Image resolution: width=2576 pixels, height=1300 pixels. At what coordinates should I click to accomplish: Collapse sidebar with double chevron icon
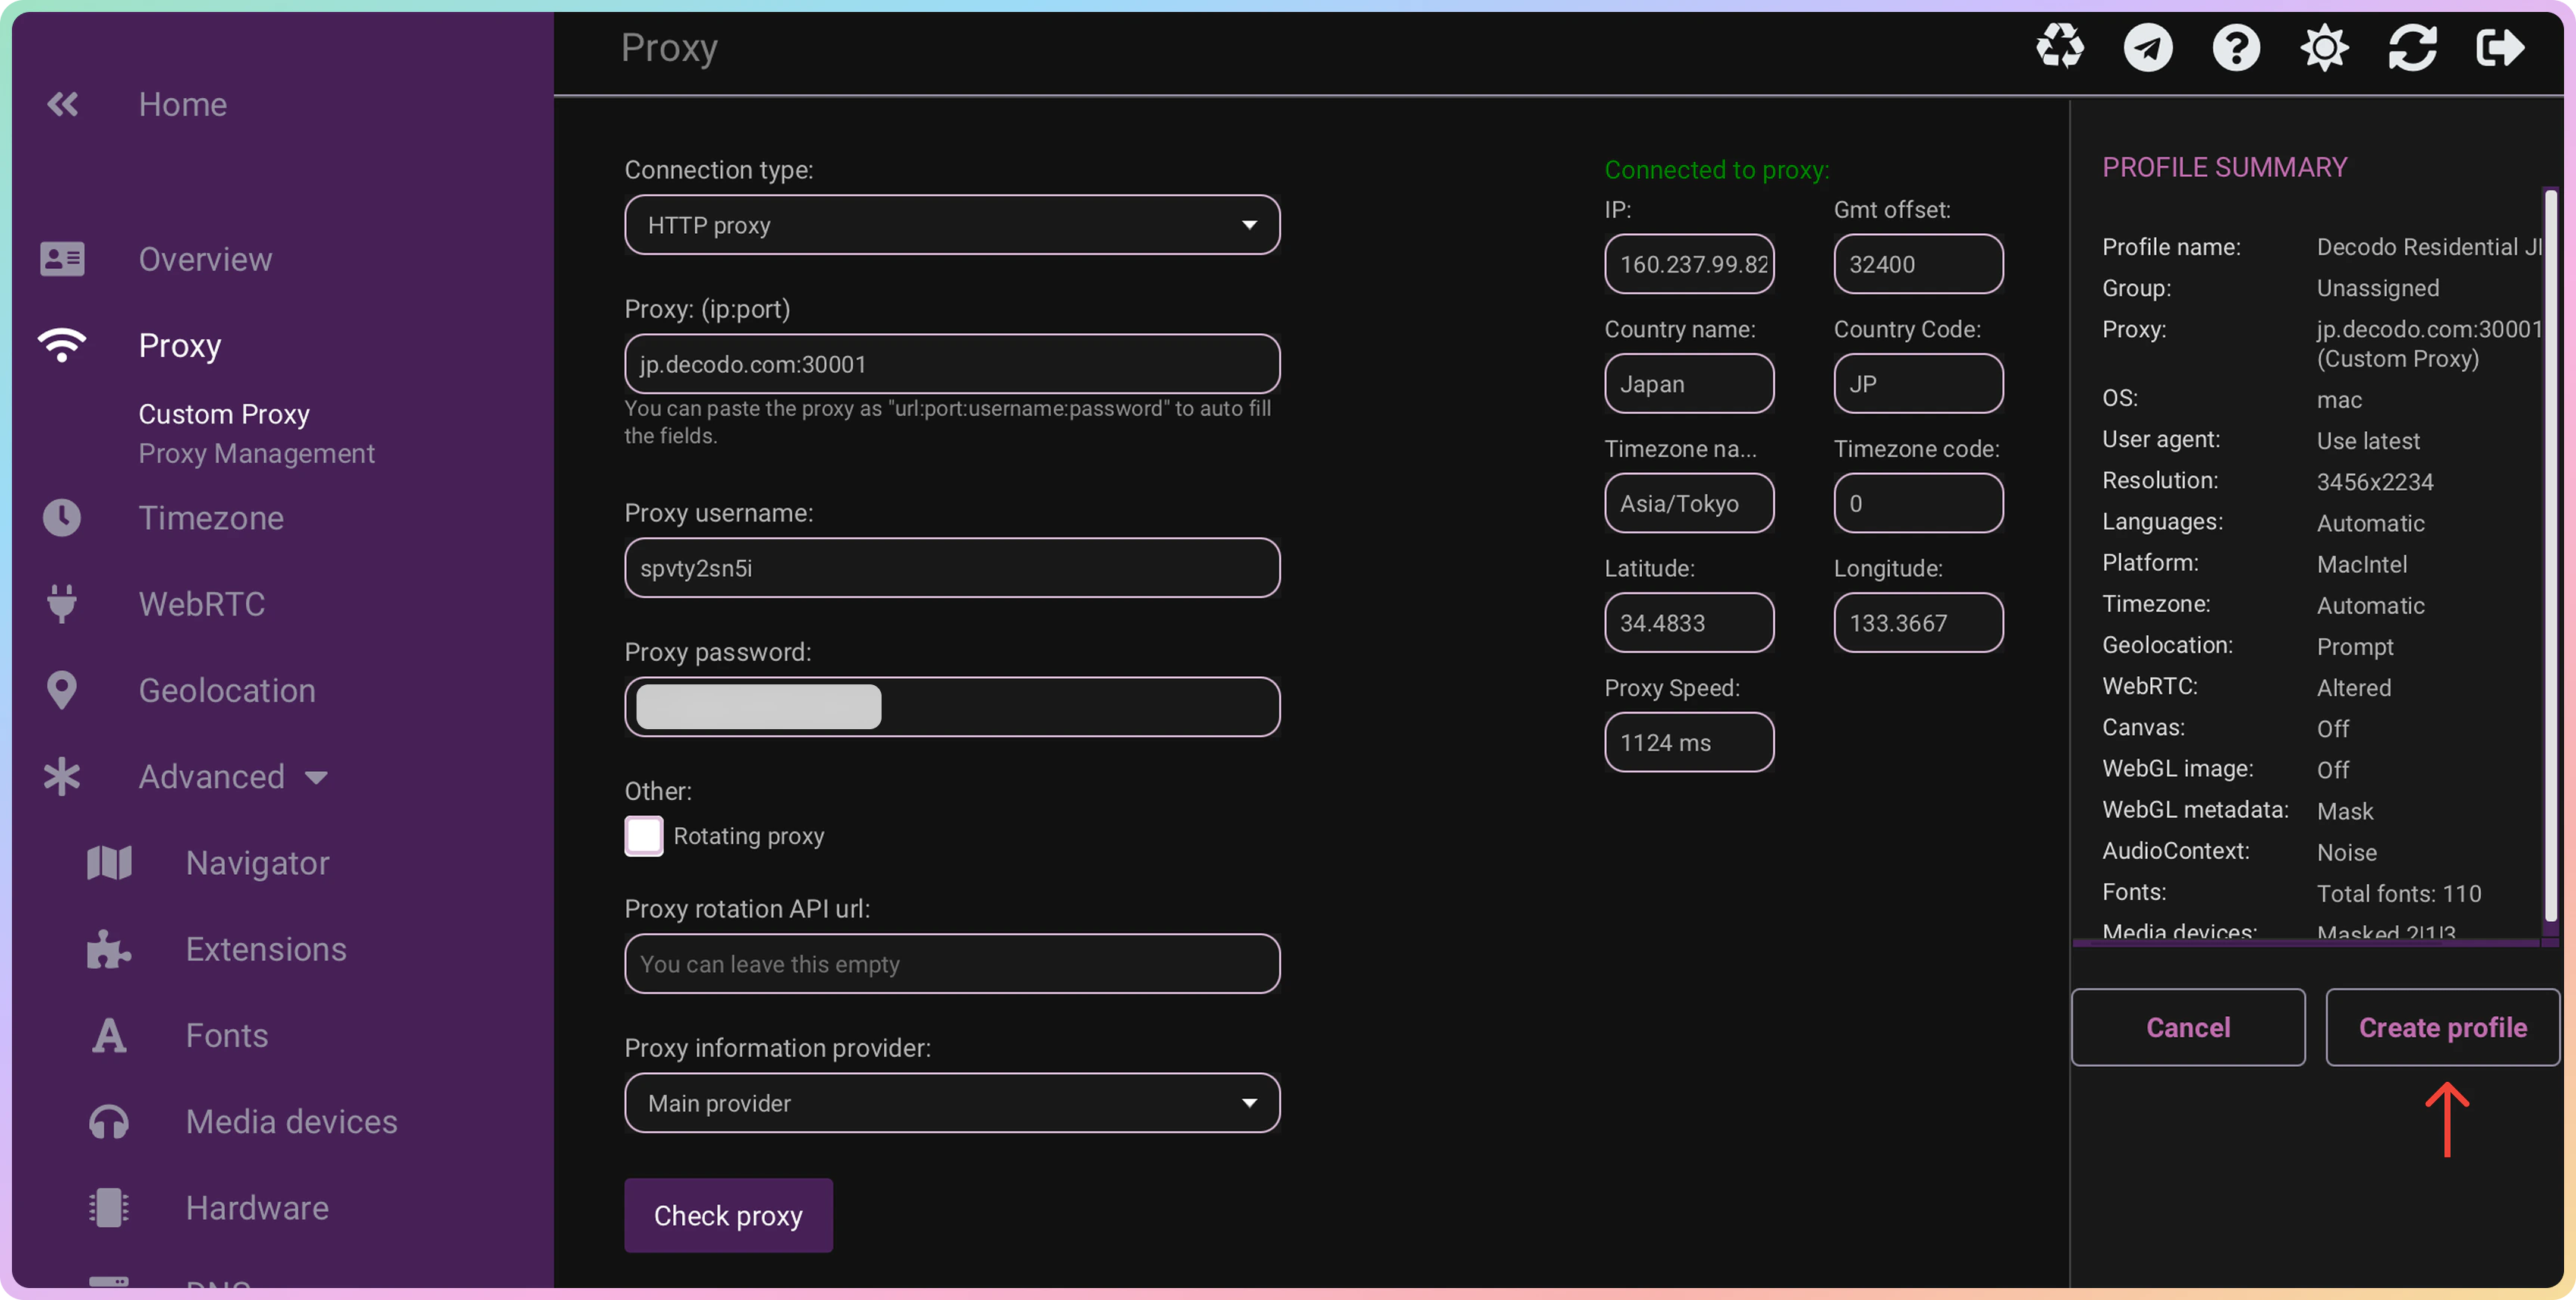coord(62,104)
